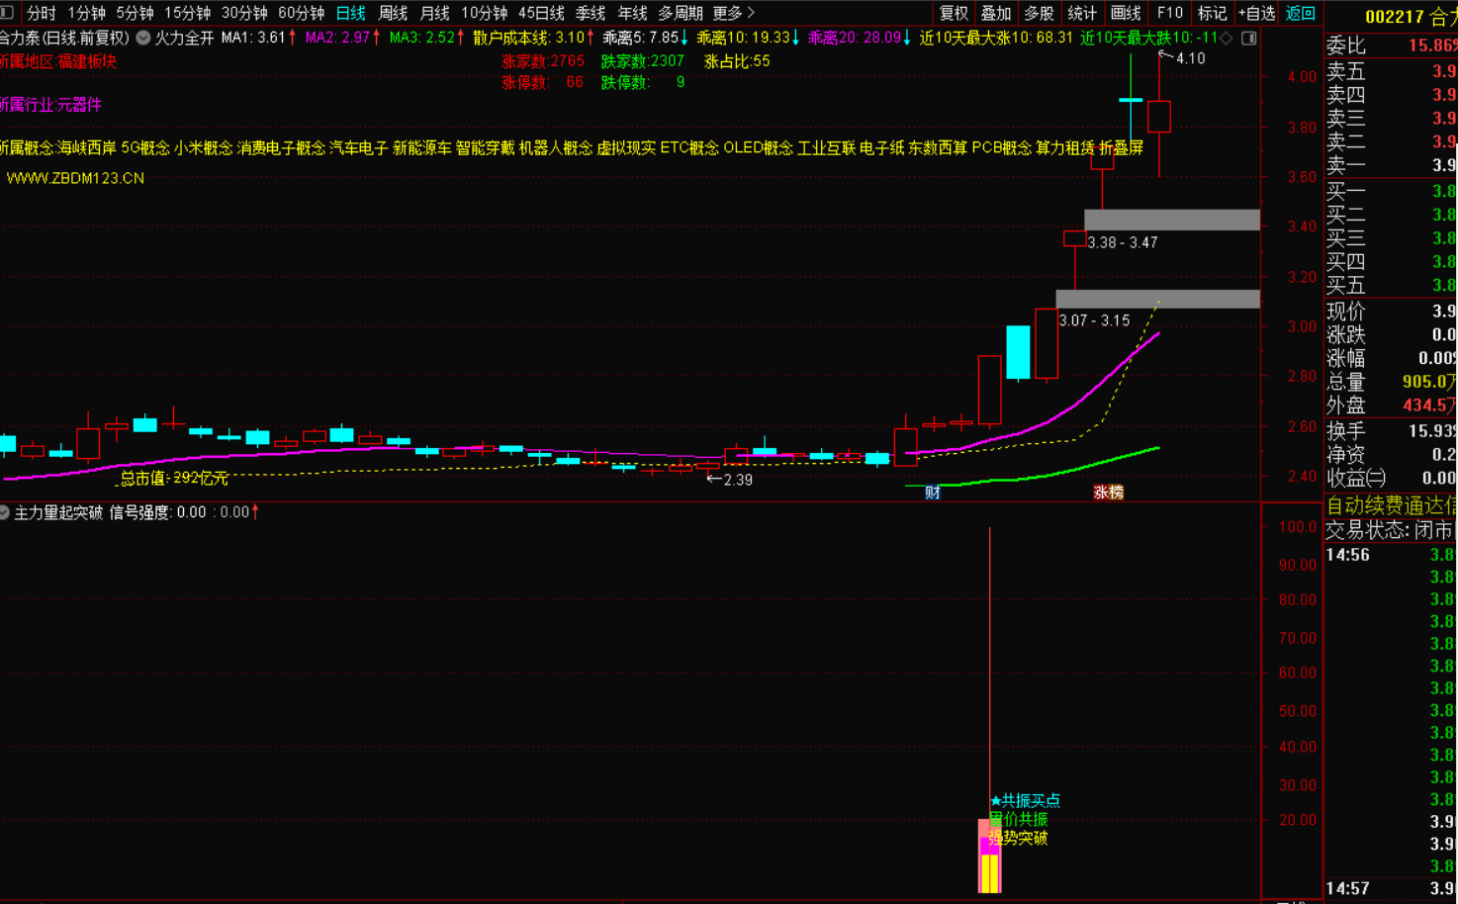Click the 财 finance marker on chart

932,492
